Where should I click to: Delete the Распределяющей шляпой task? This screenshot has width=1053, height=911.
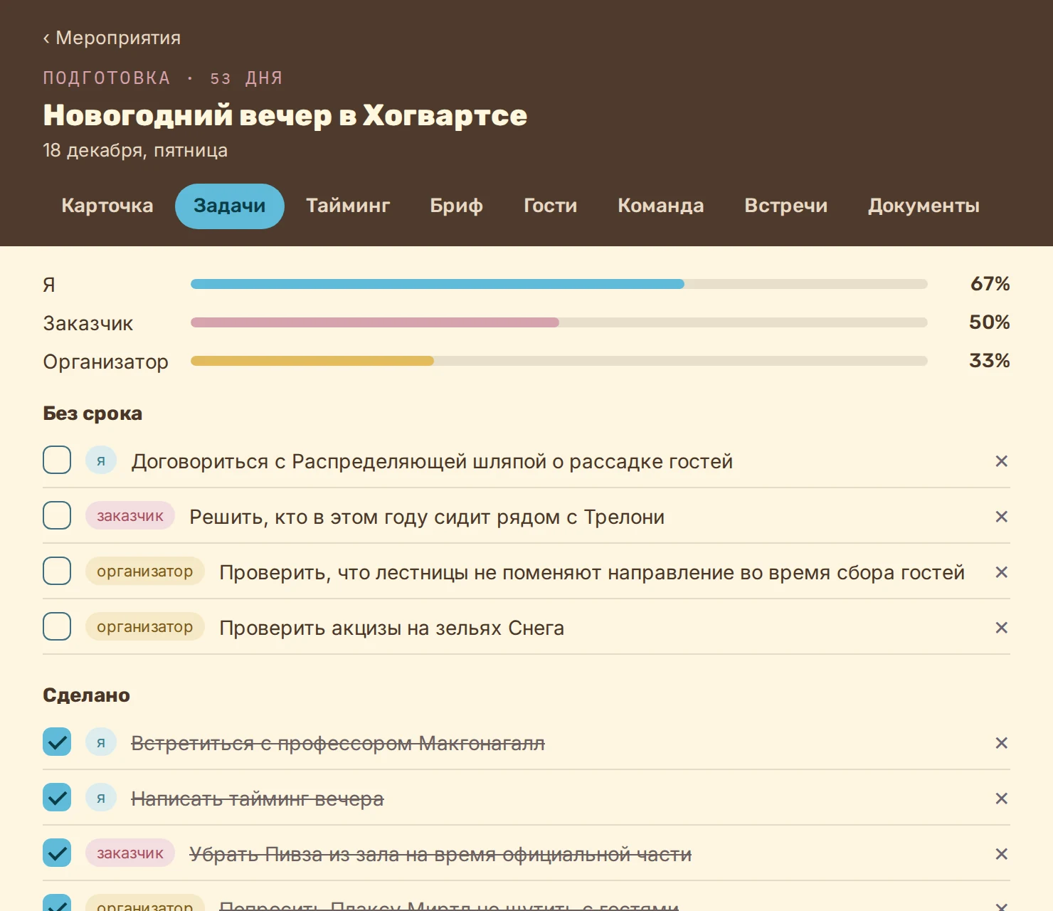1001,461
